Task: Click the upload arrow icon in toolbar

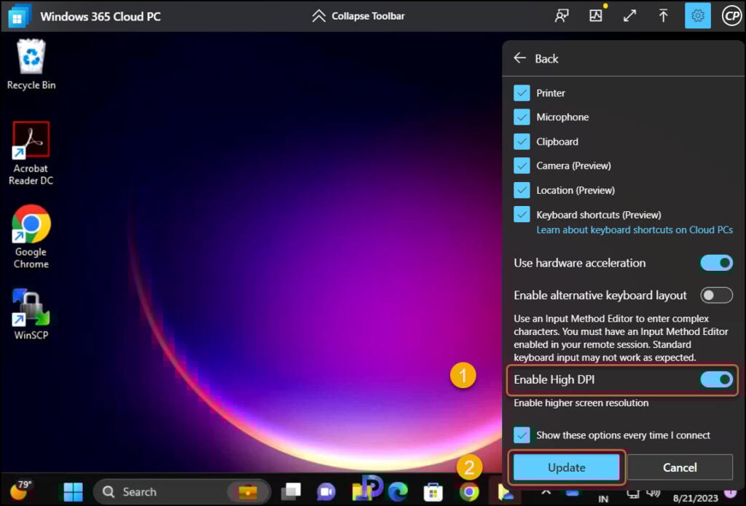Action: pyautogui.click(x=663, y=16)
